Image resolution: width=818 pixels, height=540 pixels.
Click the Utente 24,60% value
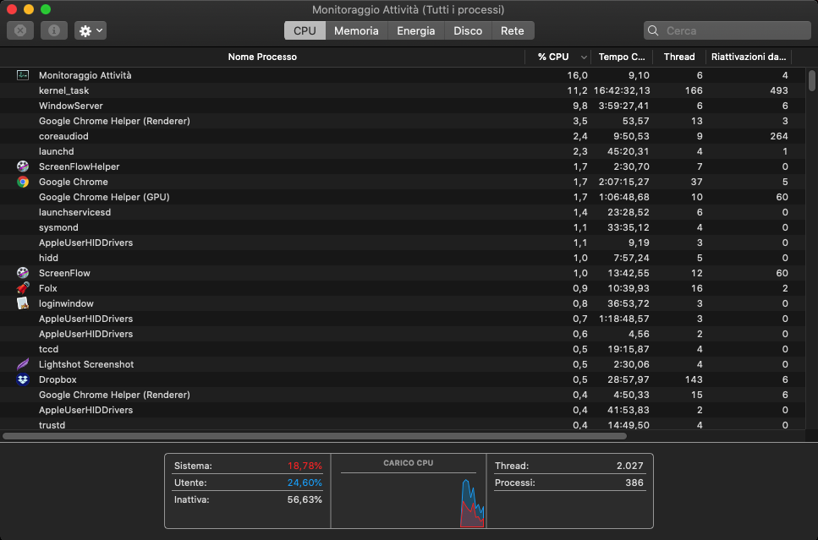tap(305, 483)
